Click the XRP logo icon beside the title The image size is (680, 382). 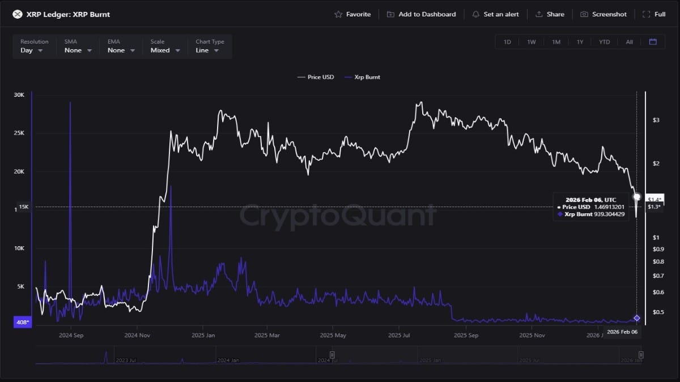pyautogui.click(x=18, y=14)
